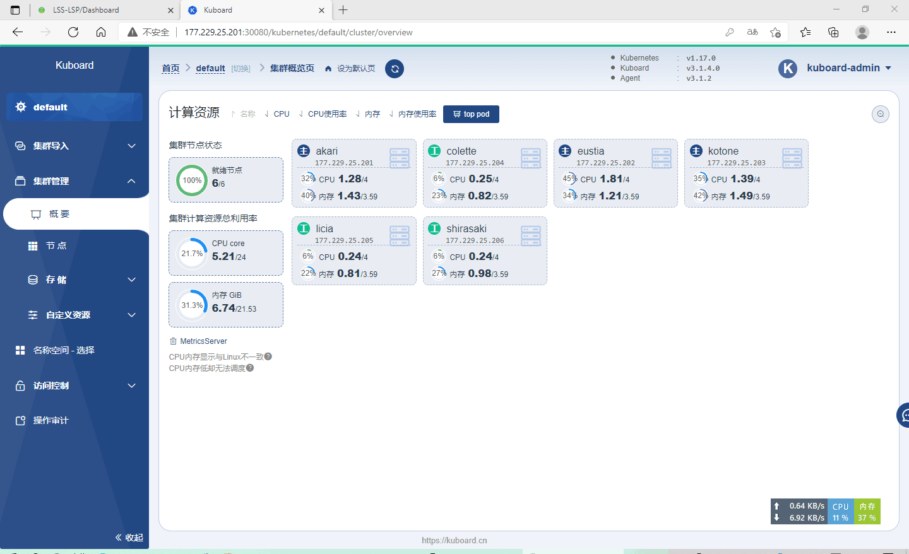This screenshot has height=554, width=909.
Task: Click the MetricsServer icon
Action: point(173,341)
